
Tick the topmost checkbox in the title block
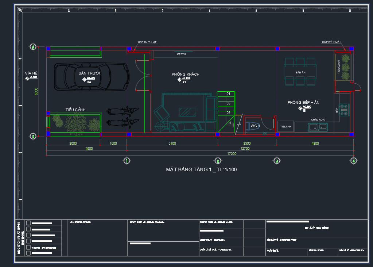[28, 223]
